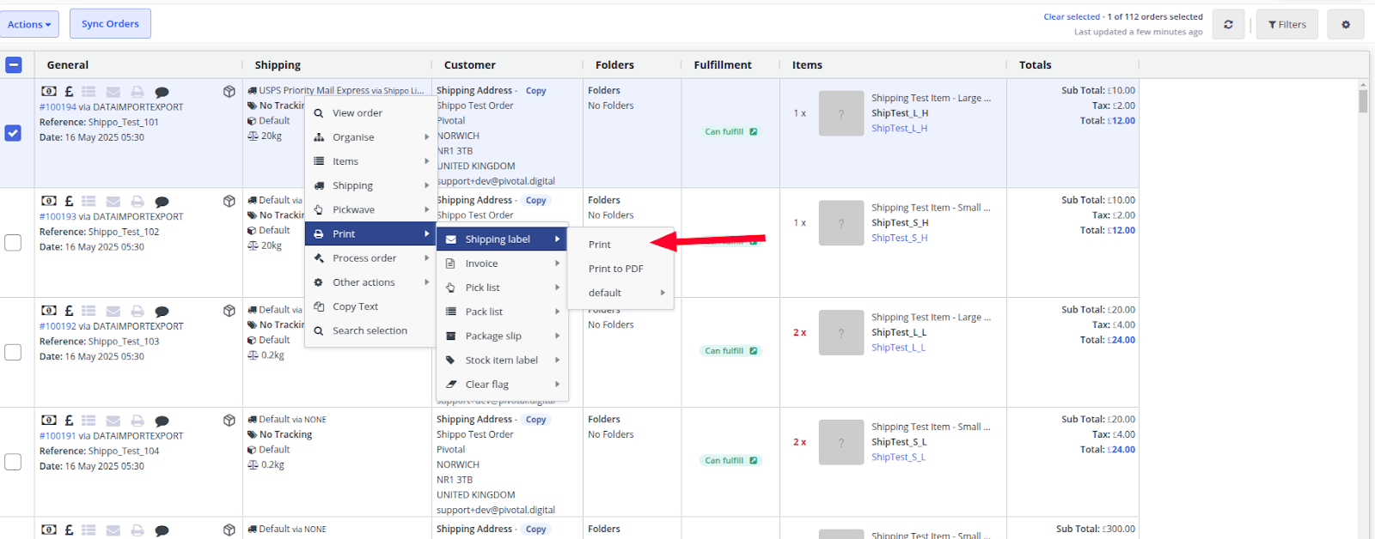Viewport: 1375px width, 539px height.
Task: Click the package box icon for order #100193
Action: click(229, 201)
